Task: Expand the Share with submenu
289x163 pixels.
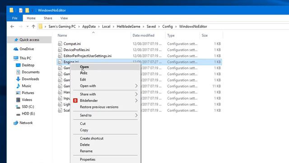Action: (x=106, y=94)
